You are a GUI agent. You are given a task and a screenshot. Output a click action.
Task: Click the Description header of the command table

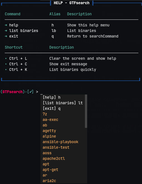pos(79,14)
